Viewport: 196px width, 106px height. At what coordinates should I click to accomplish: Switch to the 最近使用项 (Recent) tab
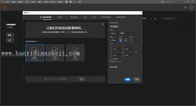pos(46,17)
